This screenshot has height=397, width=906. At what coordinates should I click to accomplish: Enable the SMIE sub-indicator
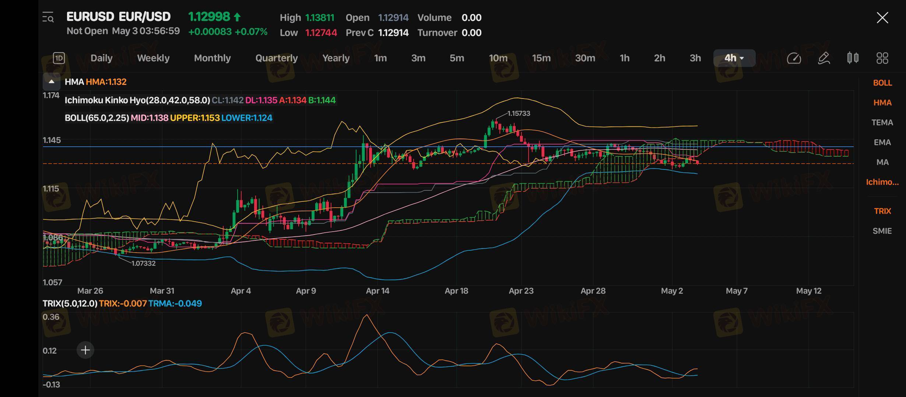pos(882,231)
